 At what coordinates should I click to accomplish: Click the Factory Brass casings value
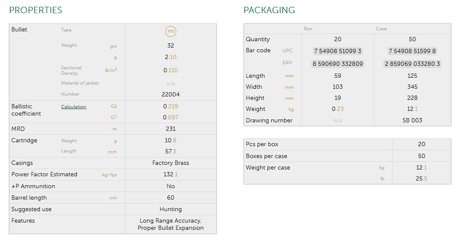(171, 163)
